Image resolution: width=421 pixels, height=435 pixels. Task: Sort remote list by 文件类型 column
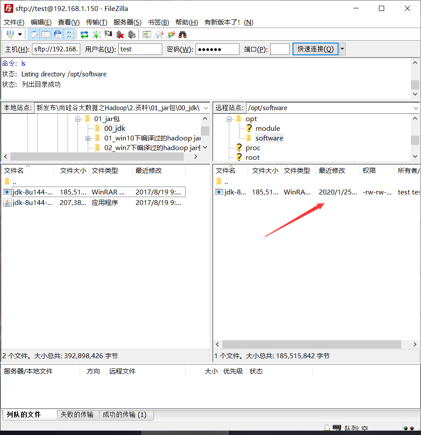click(298, 170)
